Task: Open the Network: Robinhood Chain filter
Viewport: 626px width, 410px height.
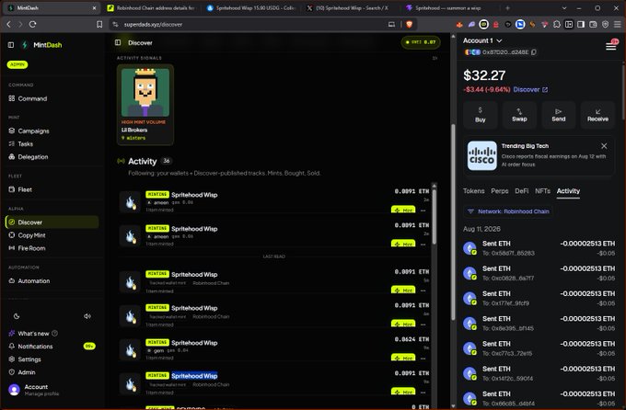Action: (x=508, y=211)
